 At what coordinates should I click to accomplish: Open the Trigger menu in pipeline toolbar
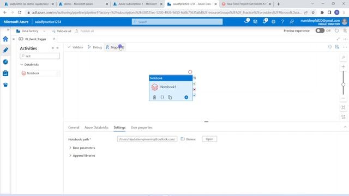[115, 47]
